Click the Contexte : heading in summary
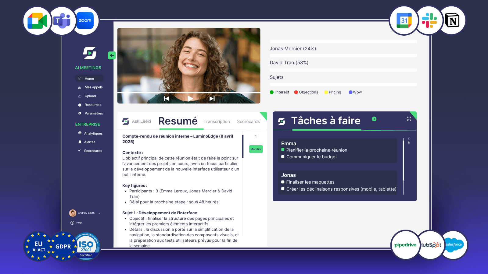Screen dimensions: 488x274 tap(133, 153)
